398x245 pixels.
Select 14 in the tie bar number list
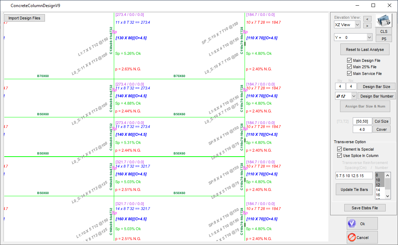tap(378, 190)
